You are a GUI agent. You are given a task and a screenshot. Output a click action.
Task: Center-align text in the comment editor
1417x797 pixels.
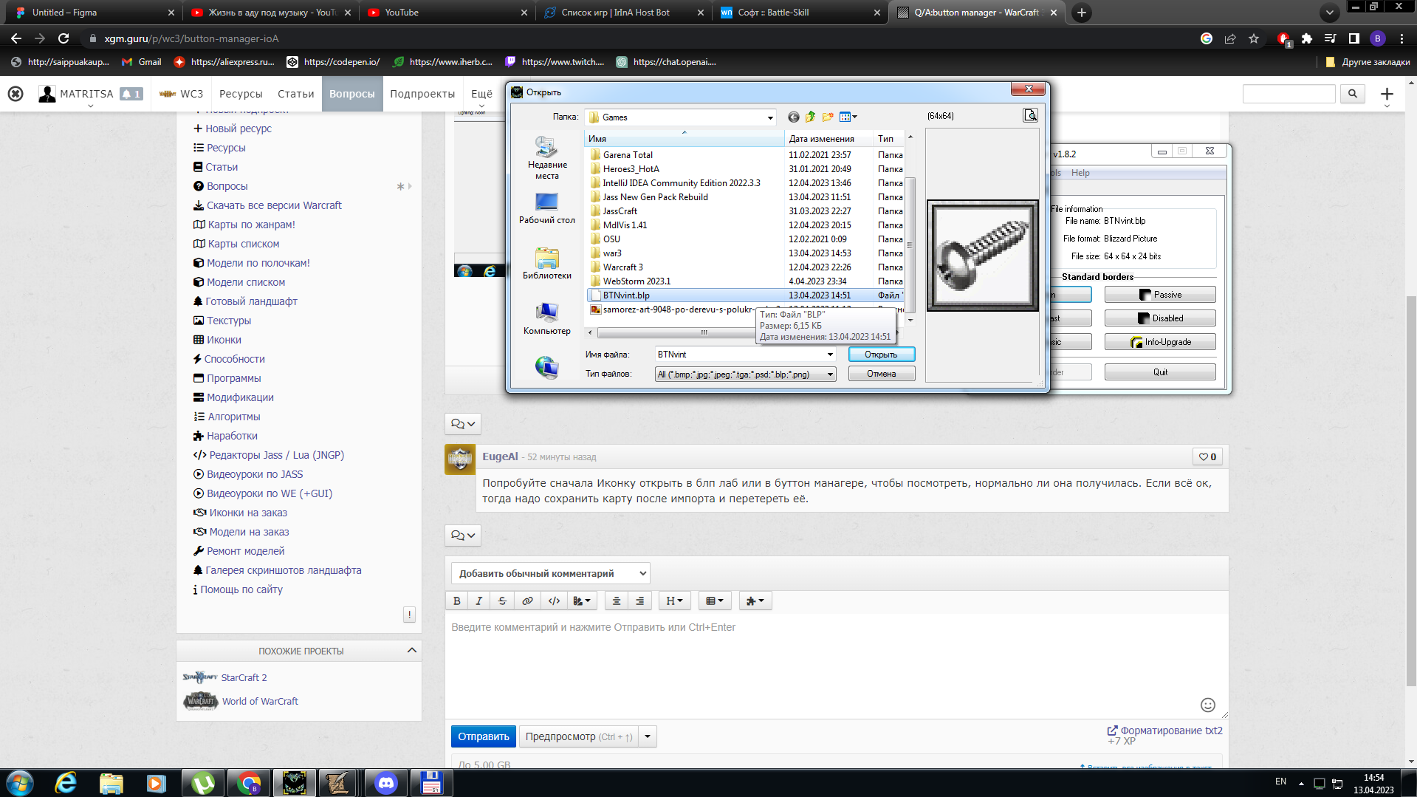(617, 601)
